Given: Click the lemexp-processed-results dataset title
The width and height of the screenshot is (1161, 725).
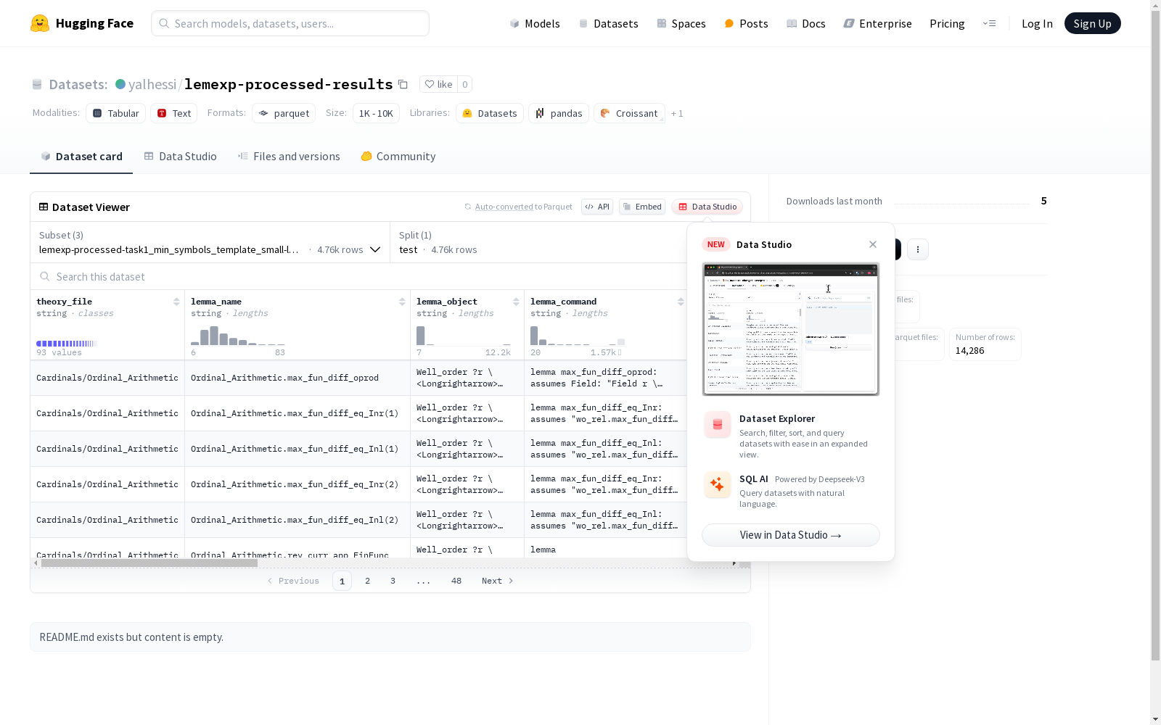Looking at the screenshot, I should point(289,84).
